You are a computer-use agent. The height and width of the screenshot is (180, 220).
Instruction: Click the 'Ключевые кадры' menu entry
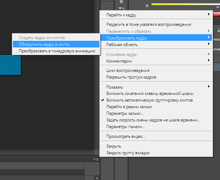[156, 54]
